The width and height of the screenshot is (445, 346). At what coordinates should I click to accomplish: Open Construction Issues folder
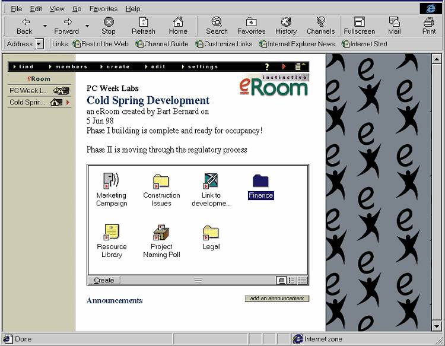pos(161,182)
